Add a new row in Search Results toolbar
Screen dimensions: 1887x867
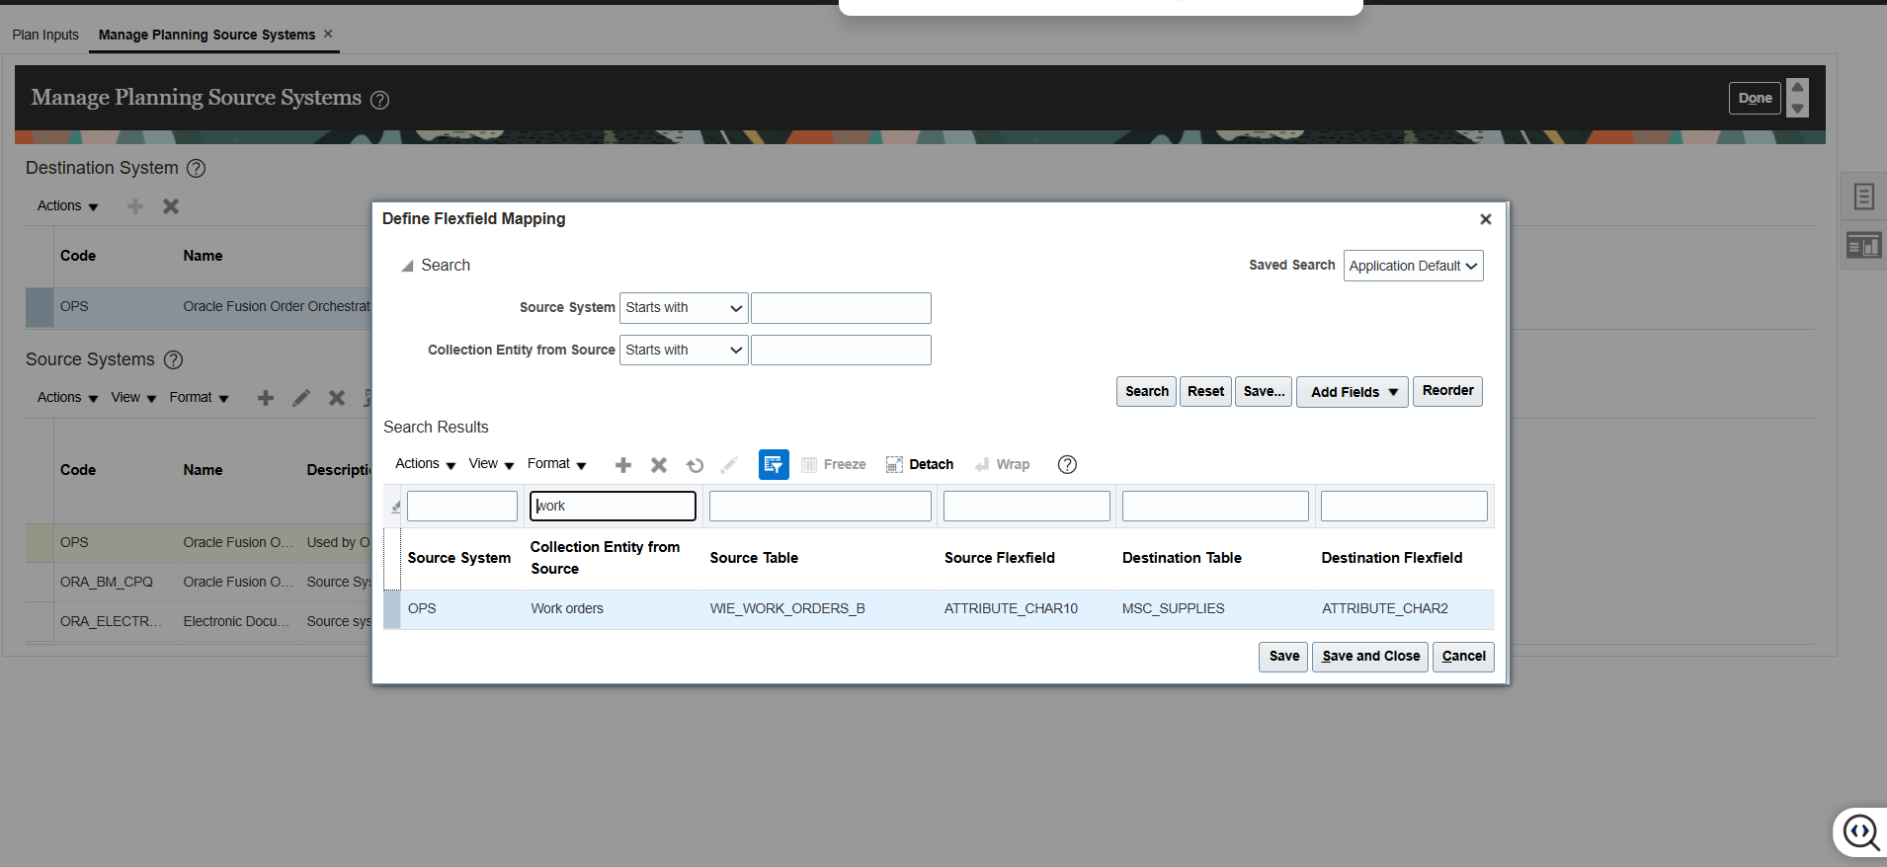click(x=623, y=465)
